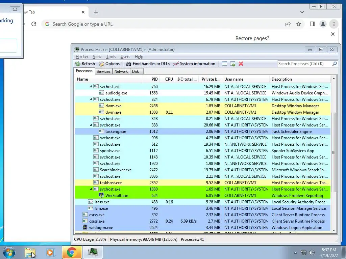346x259 pixels.
Task: Open Chrome share icon
Action: tap(288, 24)
